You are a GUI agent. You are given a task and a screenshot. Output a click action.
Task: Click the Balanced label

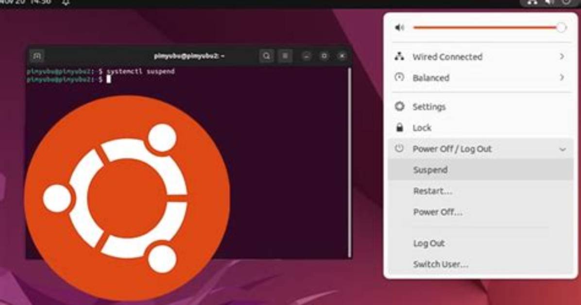(x=431, y=78)
